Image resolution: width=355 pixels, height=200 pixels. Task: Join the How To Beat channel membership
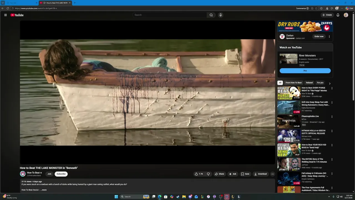(49, 174)
